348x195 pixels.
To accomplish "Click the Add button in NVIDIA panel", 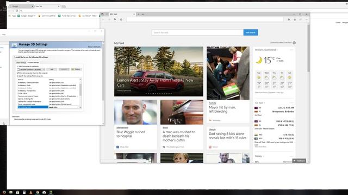I will [52, 69].
